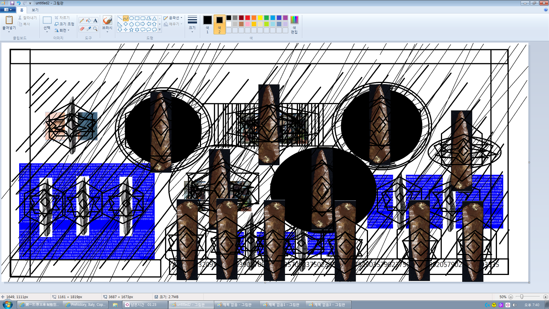Select the Text tool

tap(95, 20)
